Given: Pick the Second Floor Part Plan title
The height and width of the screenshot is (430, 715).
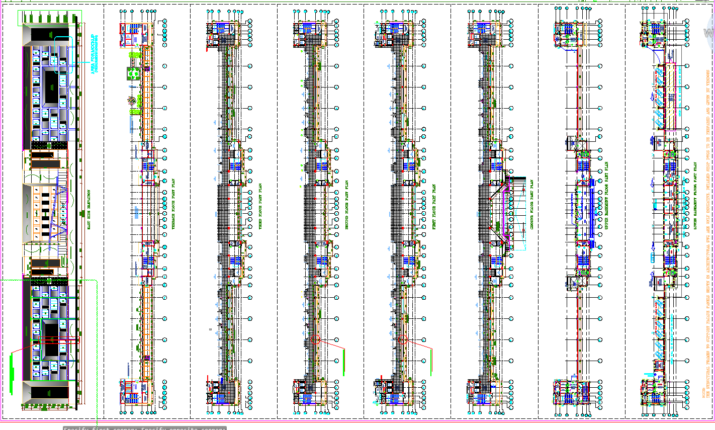Looking at the screenshot, I should [346, 205].
